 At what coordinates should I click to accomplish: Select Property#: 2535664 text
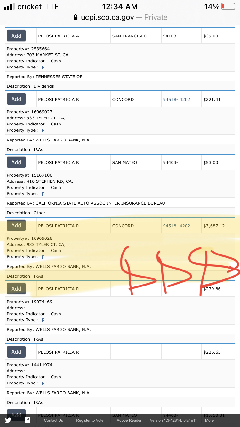pyautogui.click(x=28, y=49)
